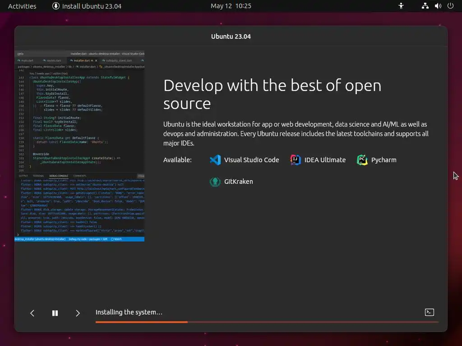
Task: Open the volume indicator in top bar
Action: click(438, 6)
